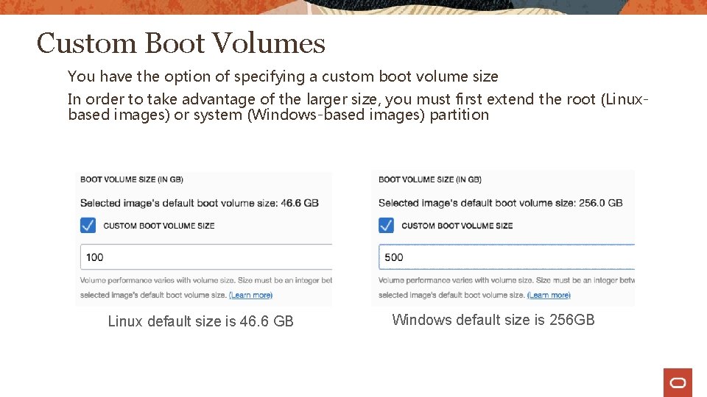Image resolution: width=707 pixels, height=397 pixels.
Task: Uncheck the Custom Boot Volume Size checkbox above the 500 field
Action: tap(386, 225)
